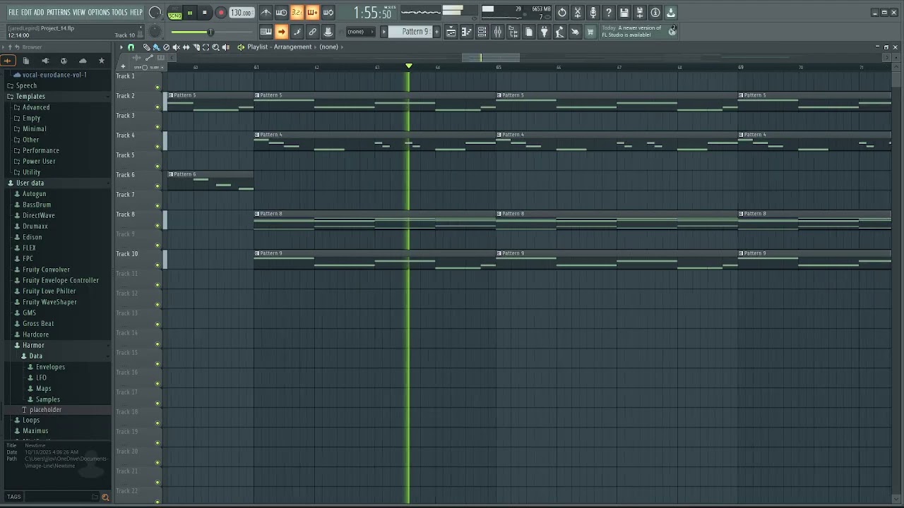Click the 130.000 tempo field
The image size is (904, 508).
click(x=242, y=13)
